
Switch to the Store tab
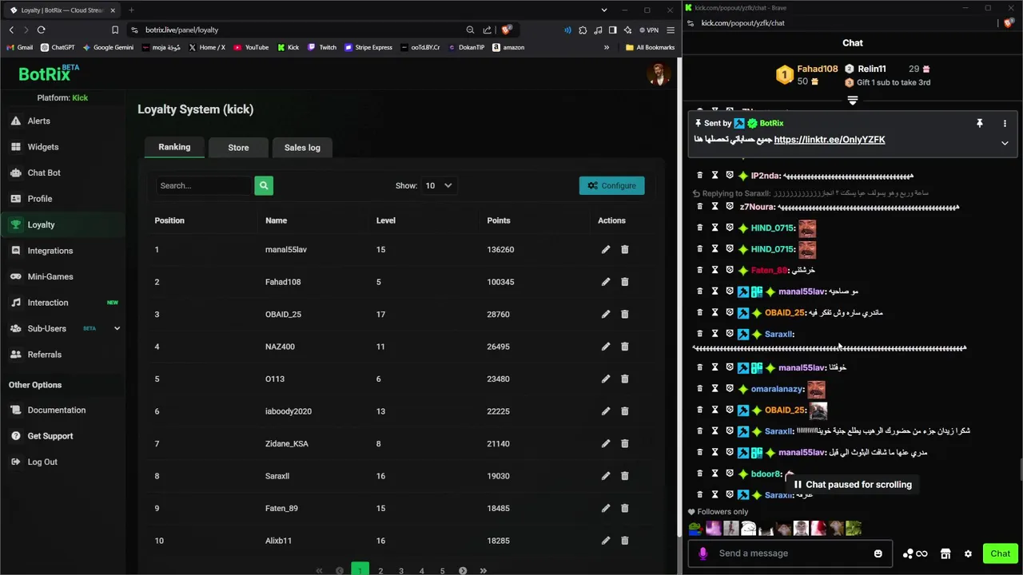[238, 147]
